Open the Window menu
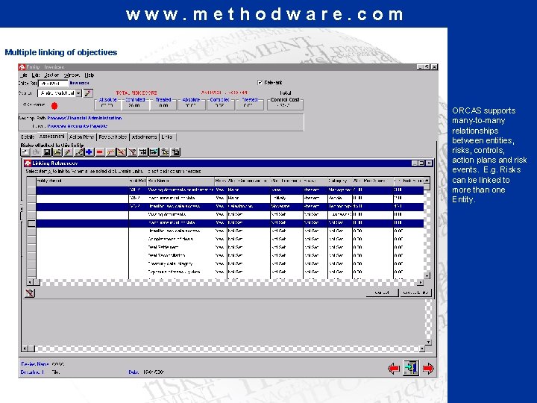The width and height of the screenshot is (537, 403). pyautogui.click(x=72, y=75)
